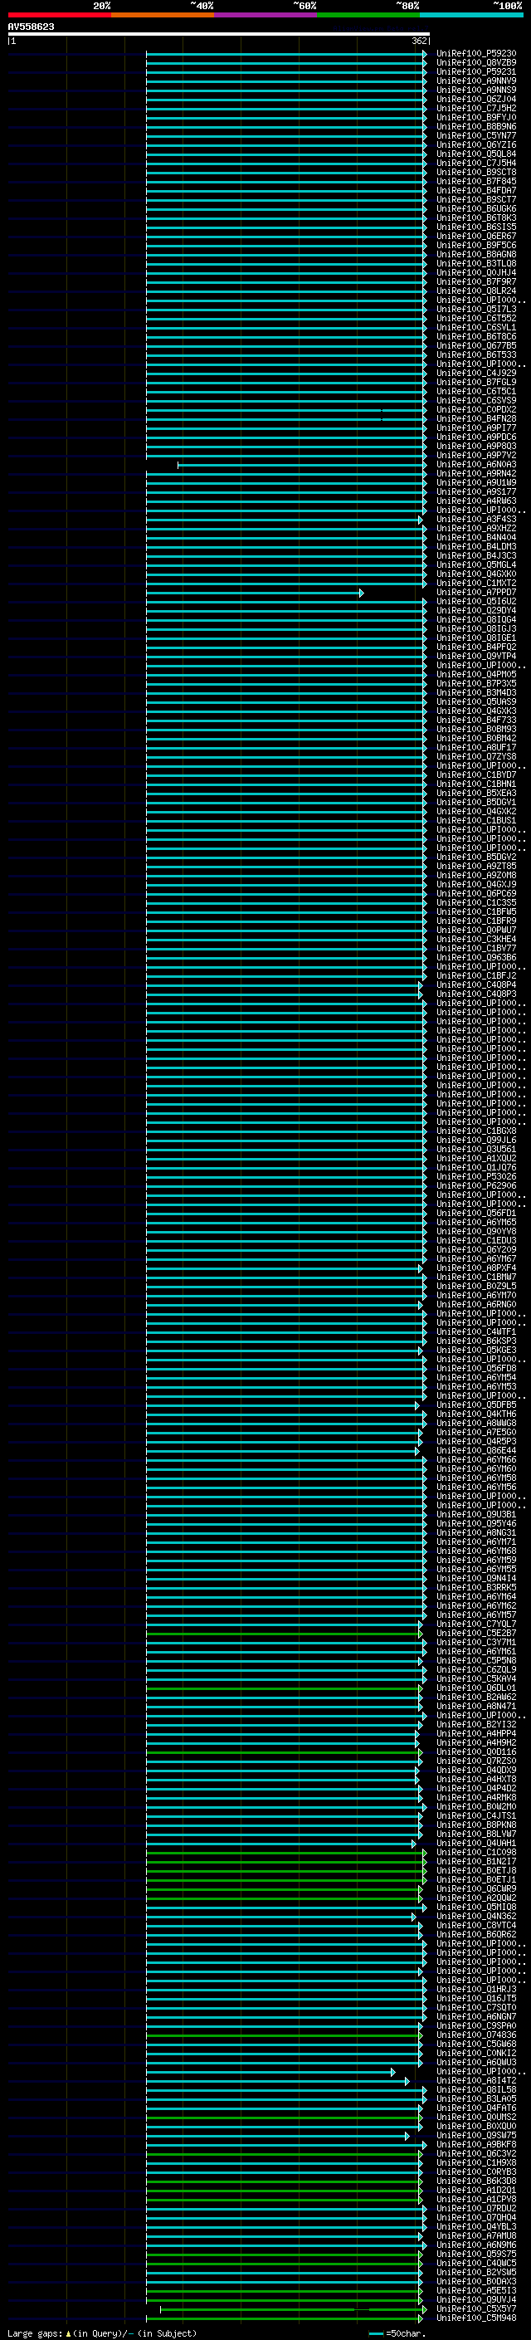
Task: Select hit label UniRef100_A9U1W9
Action: 475,483
